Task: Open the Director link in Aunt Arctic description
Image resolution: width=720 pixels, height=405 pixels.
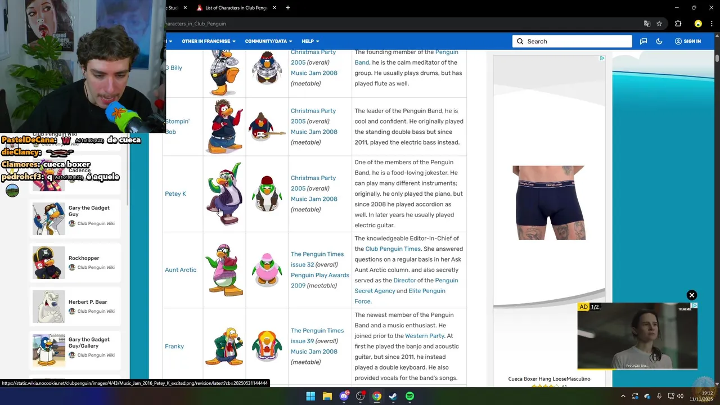Action: [404, 280]
